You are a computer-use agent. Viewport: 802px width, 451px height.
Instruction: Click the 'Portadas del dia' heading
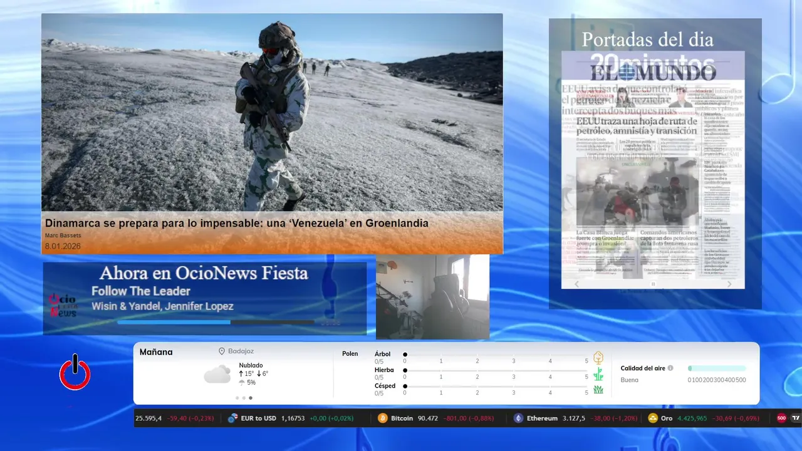coord(647,39)
